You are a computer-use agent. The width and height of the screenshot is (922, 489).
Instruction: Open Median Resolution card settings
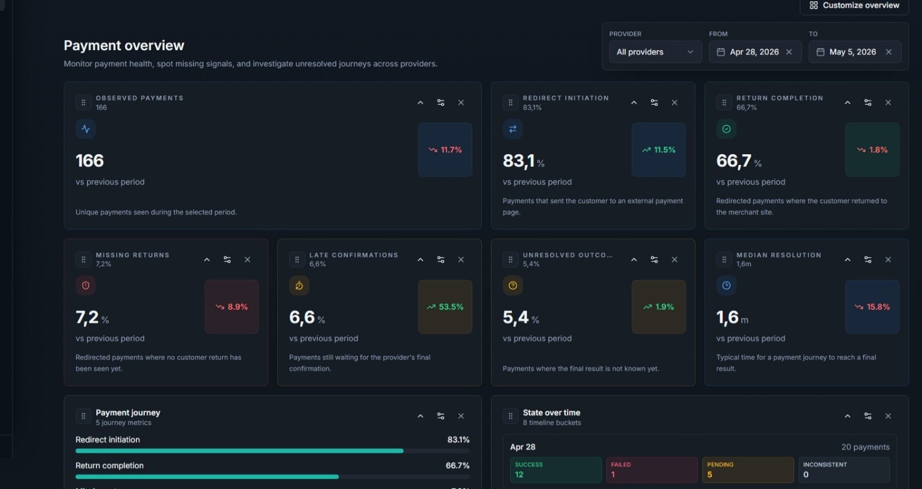(868, 259)
